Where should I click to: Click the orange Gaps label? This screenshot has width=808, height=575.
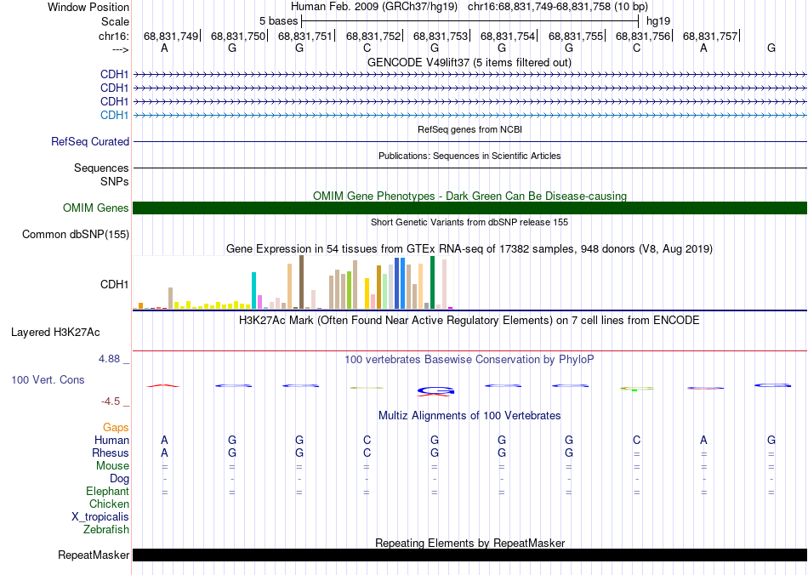coord(116,428)
